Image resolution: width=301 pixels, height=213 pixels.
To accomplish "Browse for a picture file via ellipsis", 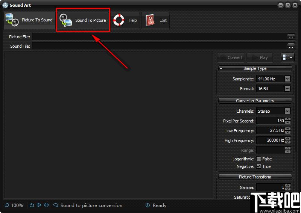I will tap(291, 37).
